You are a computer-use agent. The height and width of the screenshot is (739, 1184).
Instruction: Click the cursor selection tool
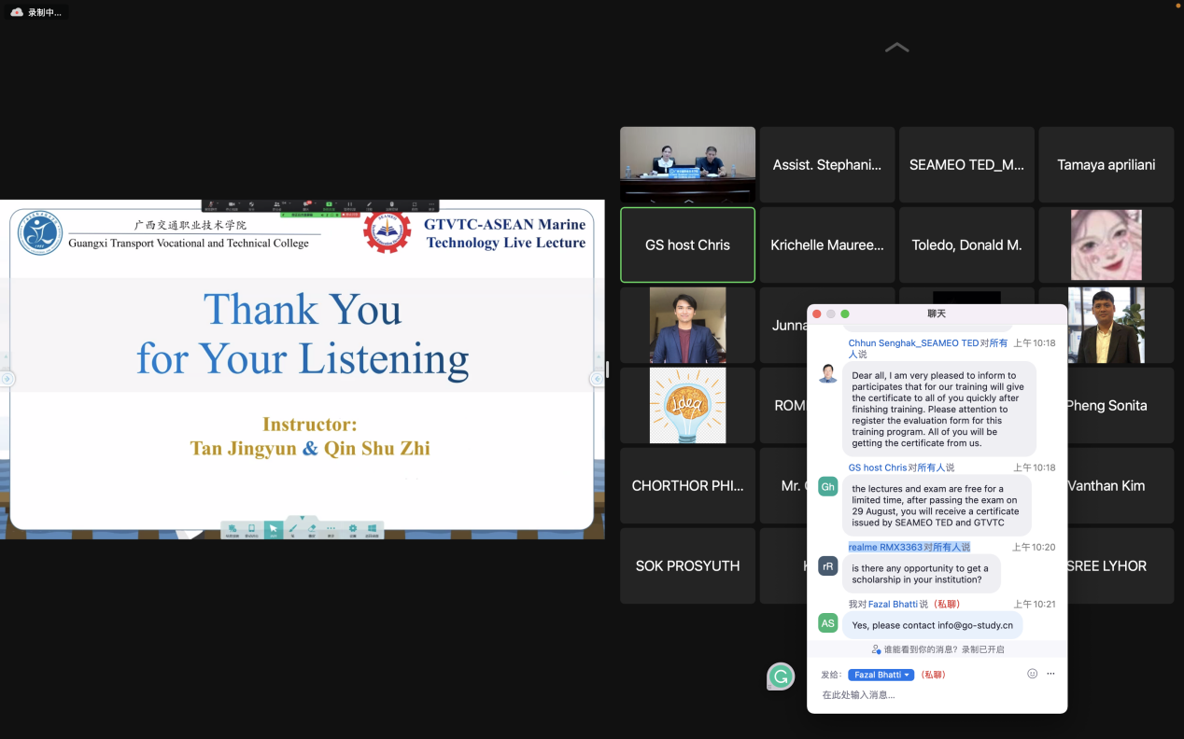click(274, 529)
